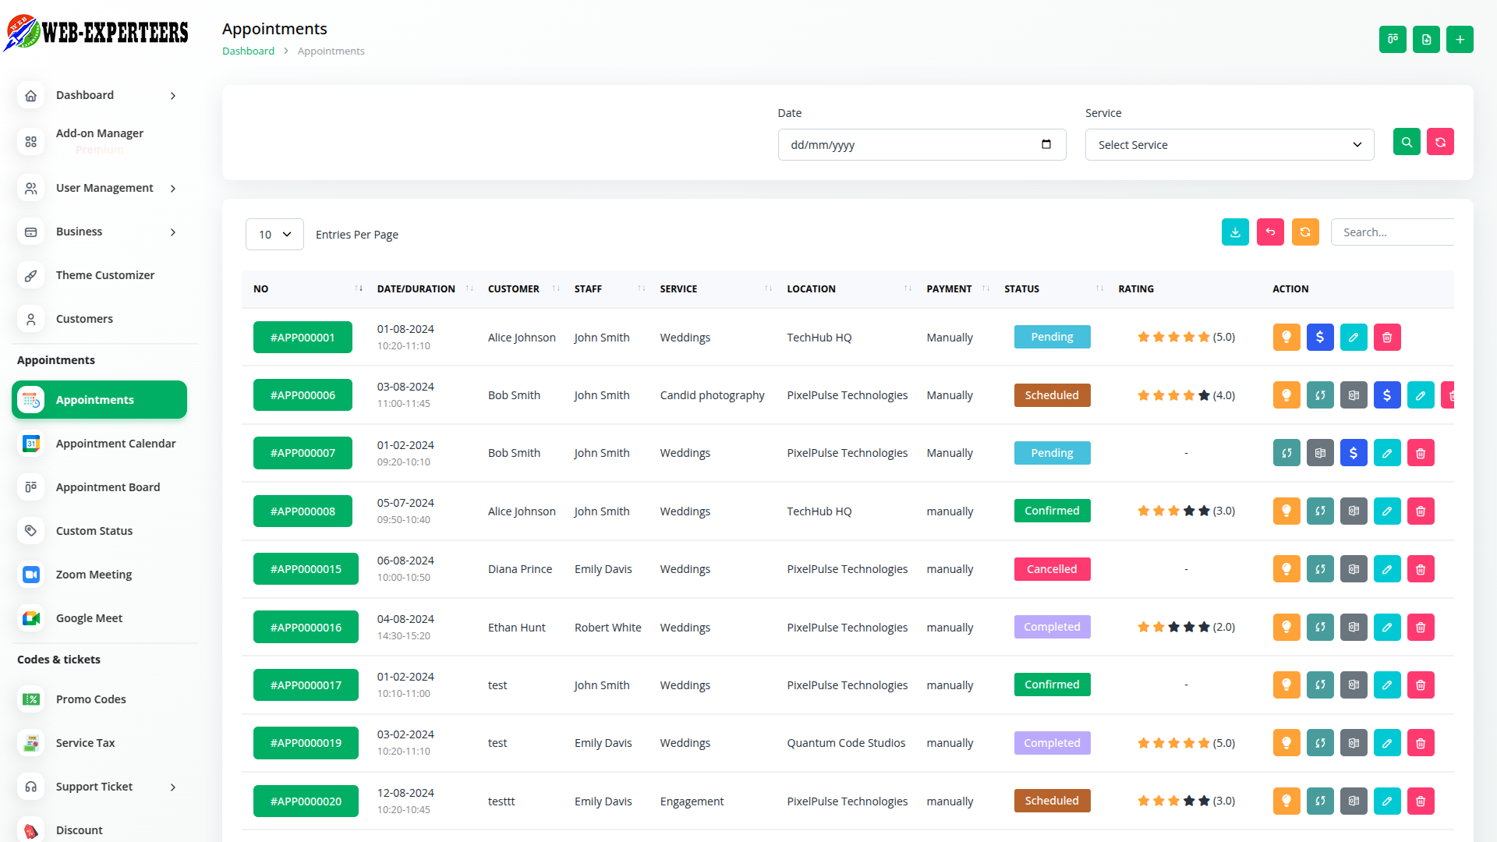Screen dimensions: 1497x842
Task: Click the pink reset filter button
Action: coord(1440,142)
